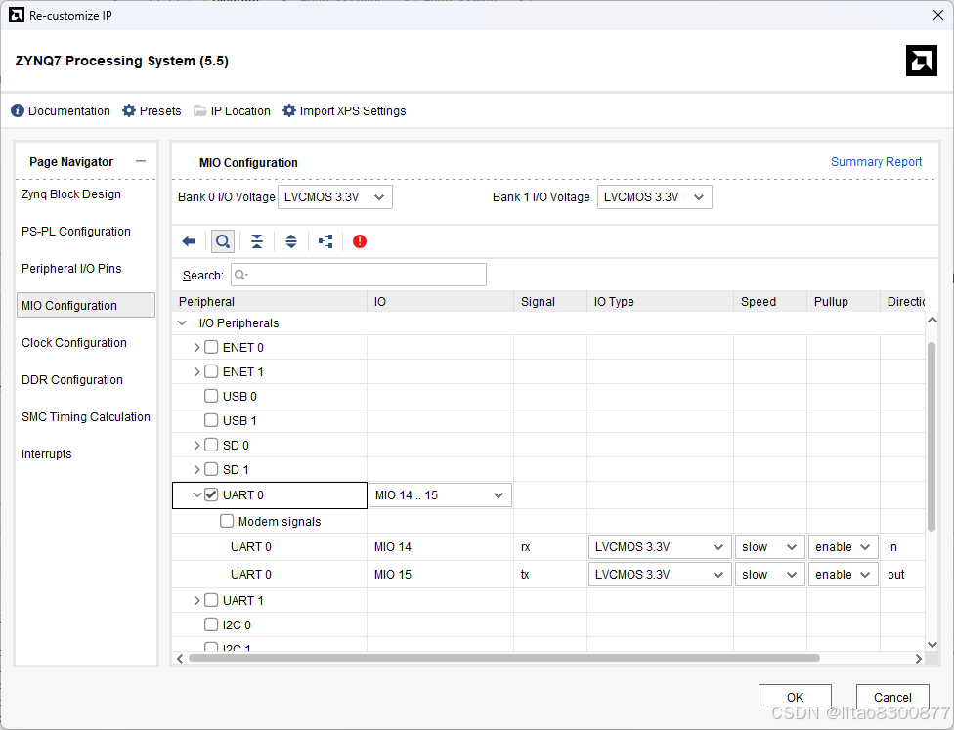The height and width of the screenshot is (730, 954).
Task: Open IO Type dropdown for MIO 15
Action: [x=660, y=575]
